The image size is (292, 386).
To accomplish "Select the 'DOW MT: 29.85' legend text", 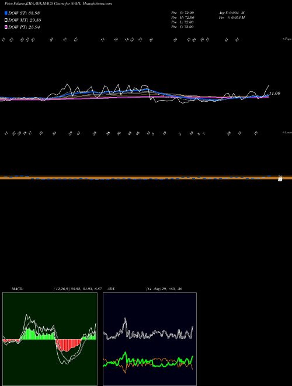I will pos(25,20).
